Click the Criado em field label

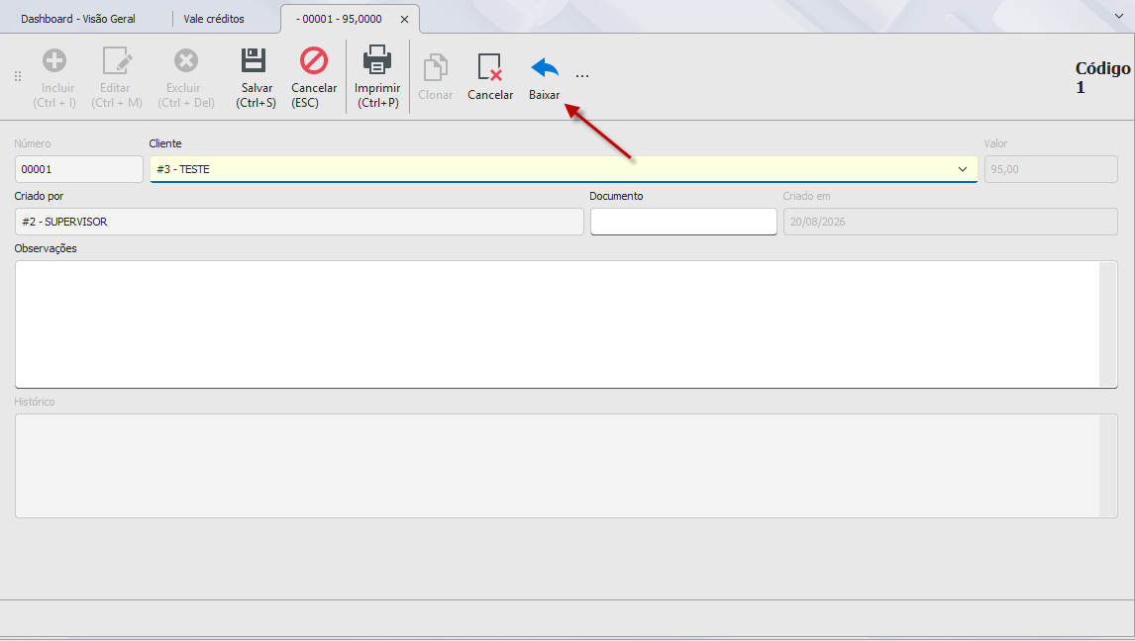click(806, 196)
